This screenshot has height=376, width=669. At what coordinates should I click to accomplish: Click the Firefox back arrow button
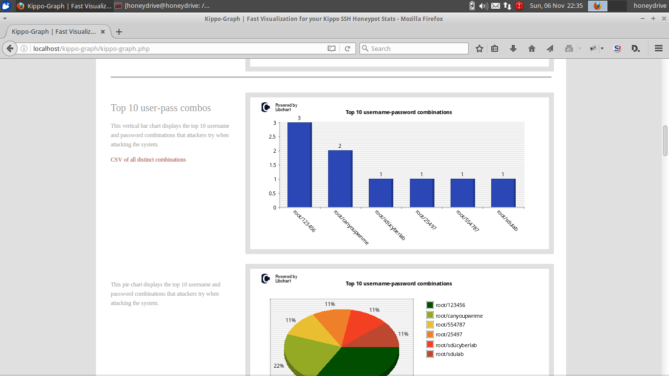[9, 48]
